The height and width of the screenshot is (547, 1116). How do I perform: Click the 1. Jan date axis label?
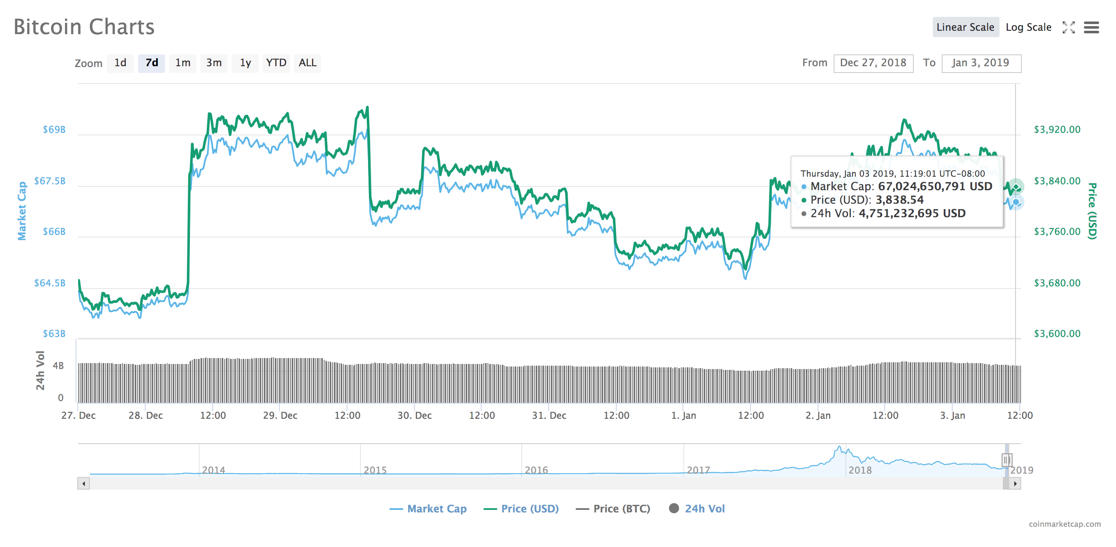pyautogui.click(x=683, y=415)
